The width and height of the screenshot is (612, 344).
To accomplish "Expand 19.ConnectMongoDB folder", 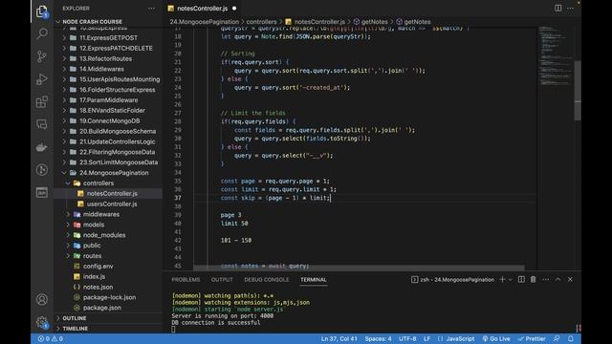I will coord(108,121).
